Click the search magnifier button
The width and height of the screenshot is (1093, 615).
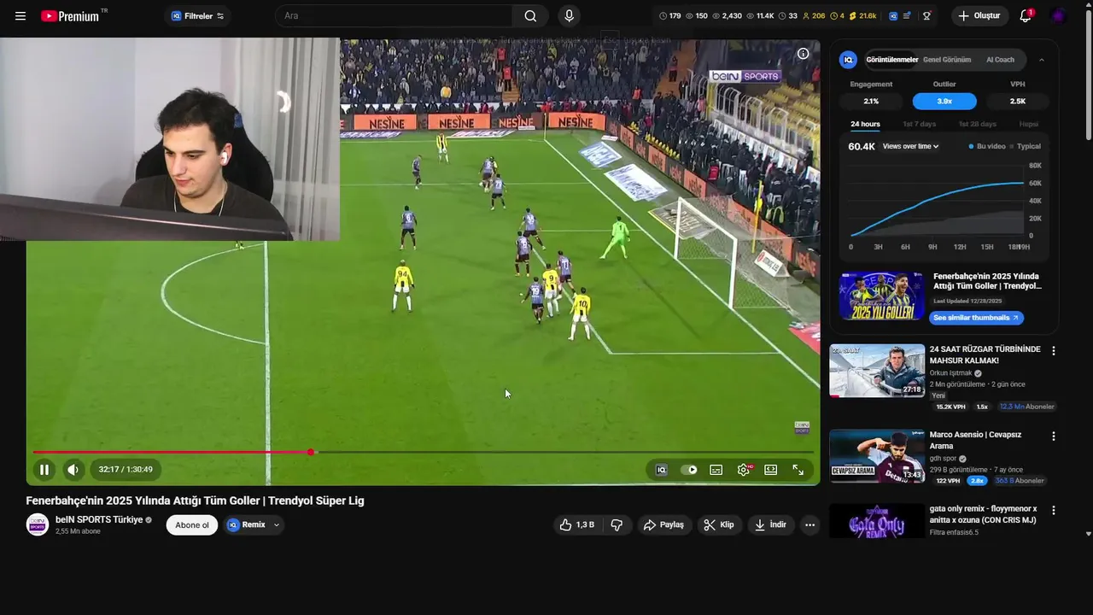tap(530, 16)
